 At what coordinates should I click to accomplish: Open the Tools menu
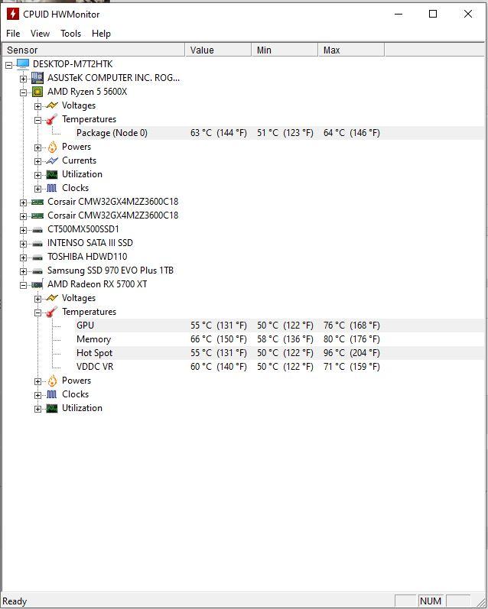coord(71,34)
